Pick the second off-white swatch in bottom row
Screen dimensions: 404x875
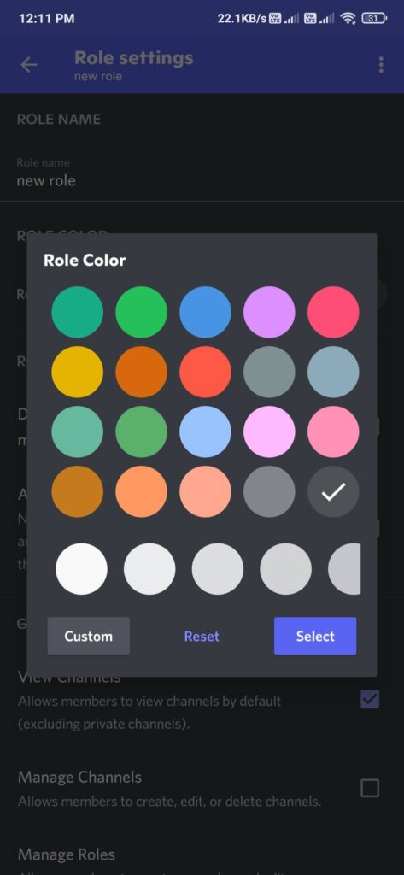click(149, 569)
